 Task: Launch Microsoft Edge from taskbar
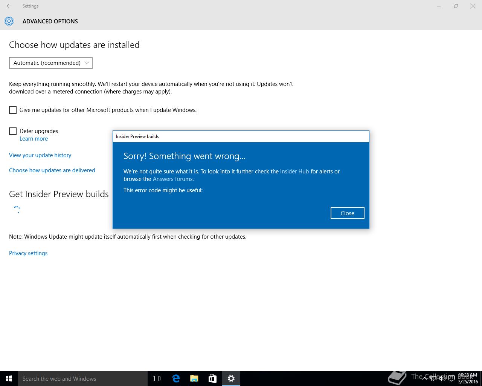176,378
